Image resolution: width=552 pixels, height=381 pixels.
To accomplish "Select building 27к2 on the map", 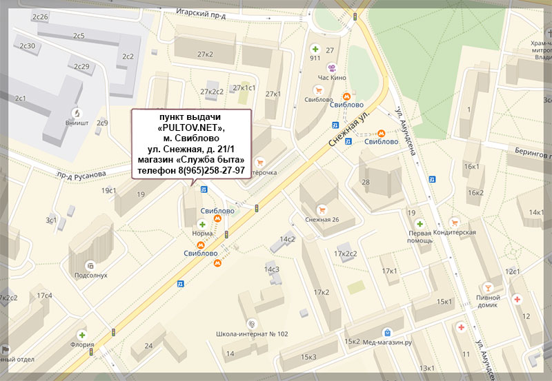I will click(205, 54).
